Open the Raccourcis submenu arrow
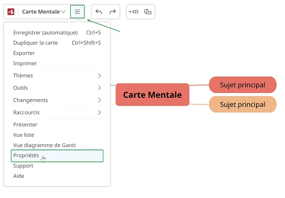This screenshot has height=198, width=285. pyautogui.click(x=99, y=113)
